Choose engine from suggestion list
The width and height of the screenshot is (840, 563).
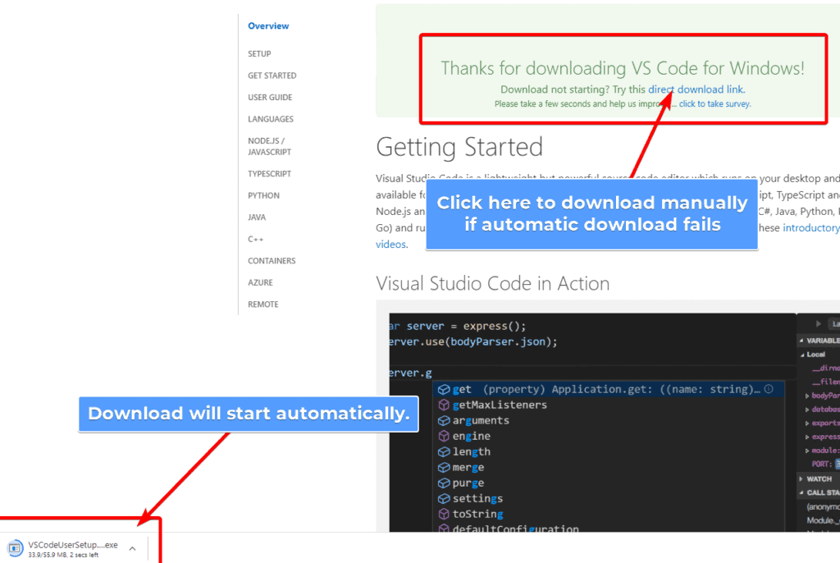[x=472, y=436]
